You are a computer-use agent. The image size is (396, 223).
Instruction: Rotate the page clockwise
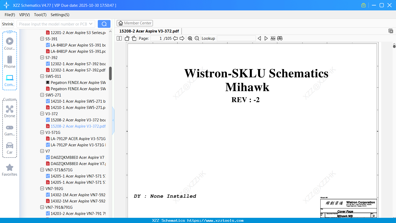[134, 38]
